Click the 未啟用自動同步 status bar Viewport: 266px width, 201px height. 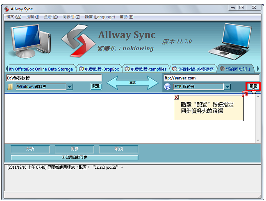(75, 158)
